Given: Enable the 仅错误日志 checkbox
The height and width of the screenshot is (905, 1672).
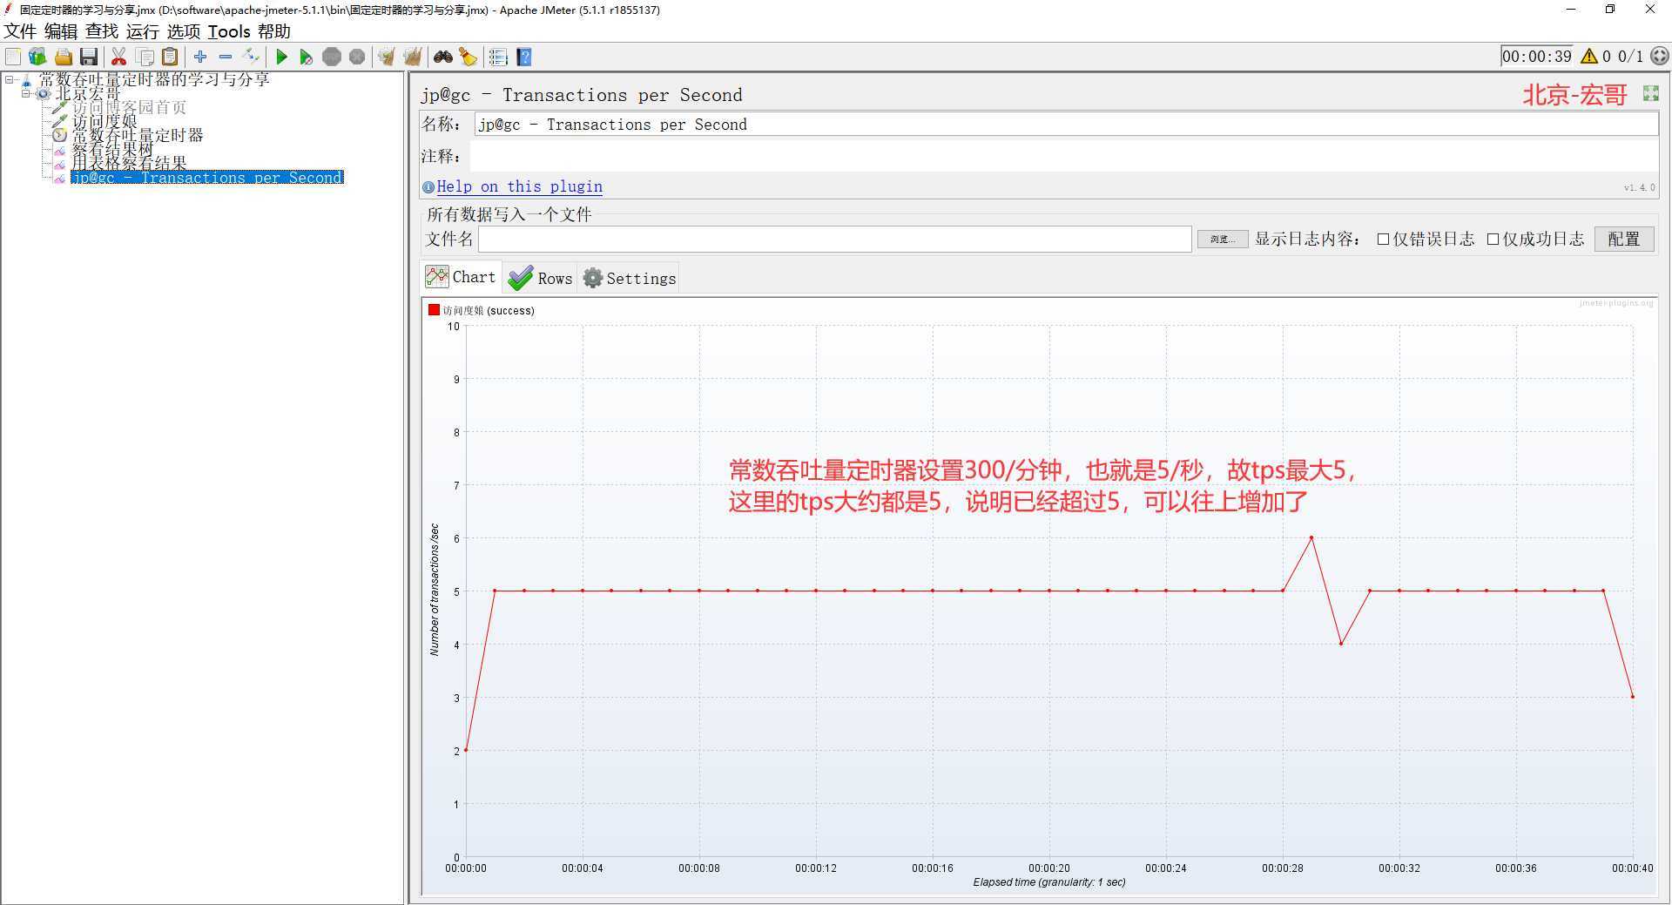Looking at the screenshot, I should [1383, 240].
